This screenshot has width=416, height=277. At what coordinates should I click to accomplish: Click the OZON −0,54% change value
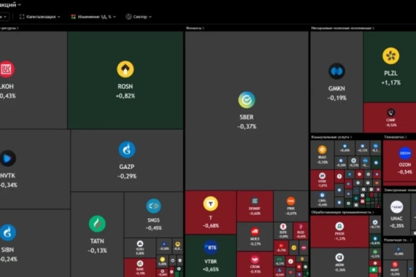(405, 172)
